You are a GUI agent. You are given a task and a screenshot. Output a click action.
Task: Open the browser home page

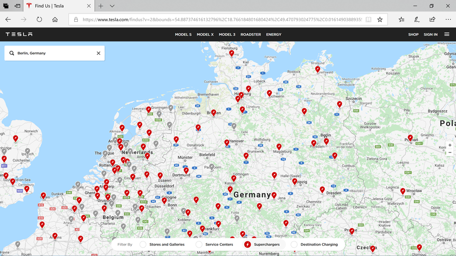pyautogui.click(x=54, y=20)
